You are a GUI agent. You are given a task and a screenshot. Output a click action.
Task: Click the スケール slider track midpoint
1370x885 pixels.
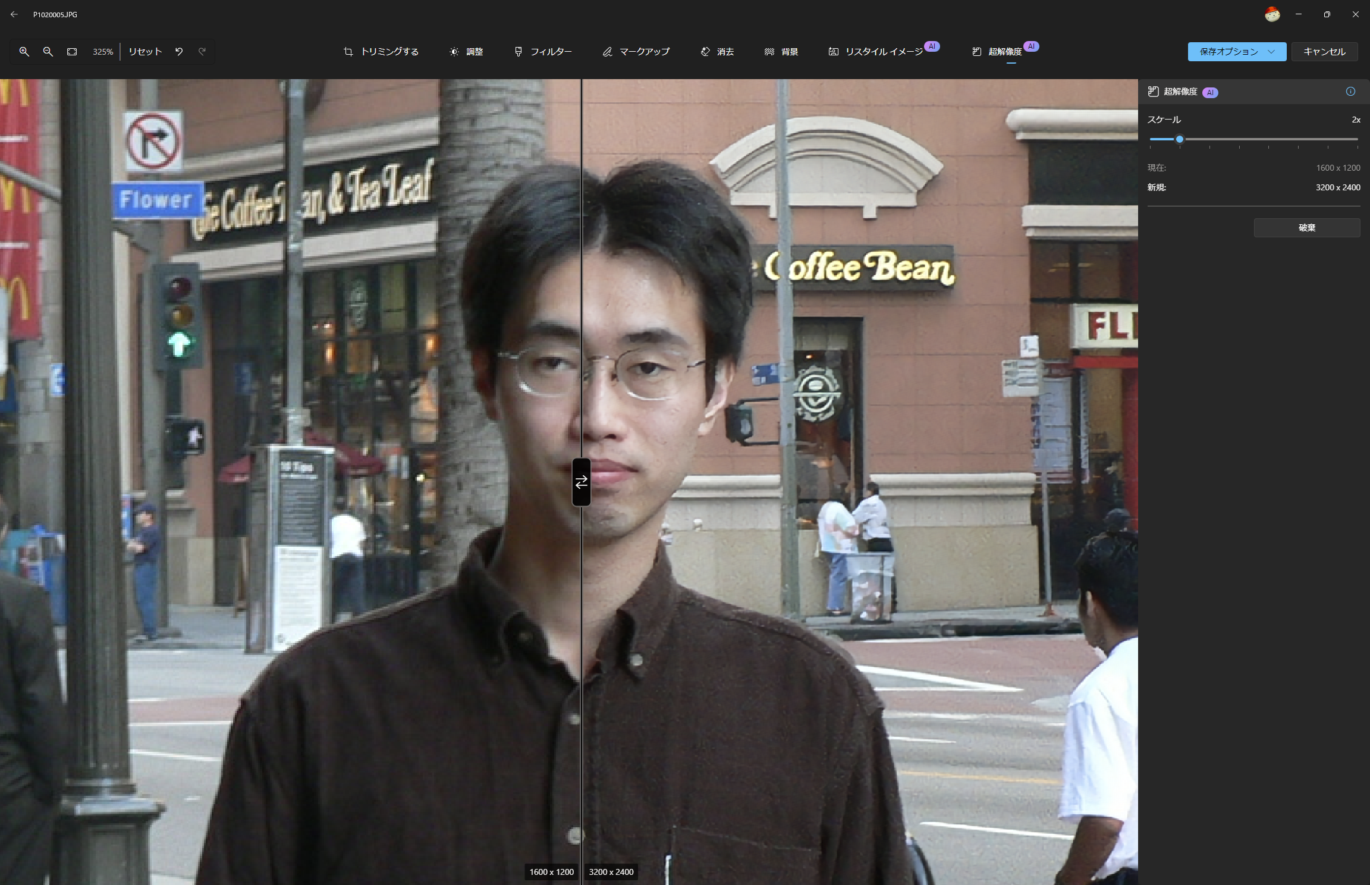pos(1254,139)
